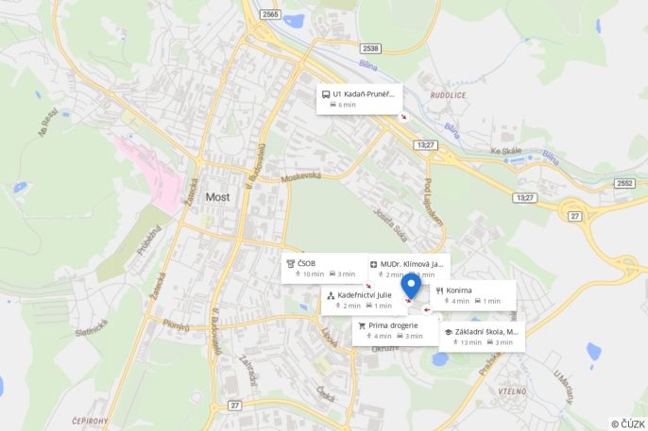Open the Konima restaurant card

click(x=473, y=295)
